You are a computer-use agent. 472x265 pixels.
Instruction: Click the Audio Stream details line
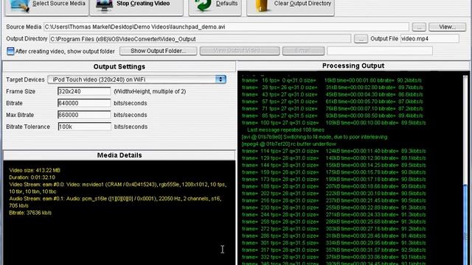[x=115, y=202]
